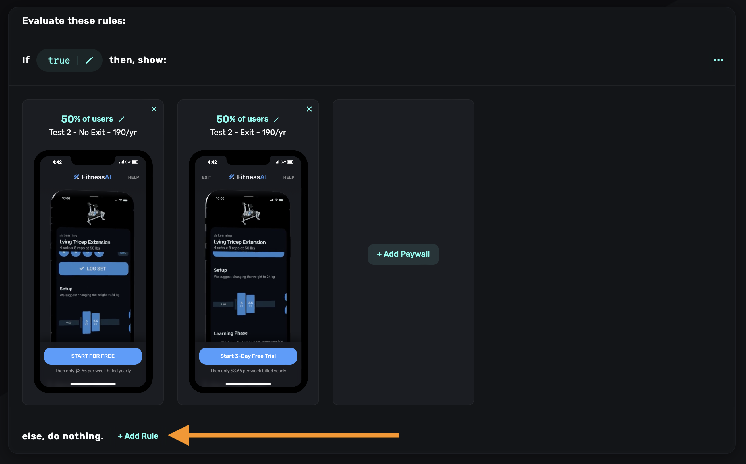Click the FitnessAI logo in the Exit preview
746x464 pixels.
click(x=248, y=177)
